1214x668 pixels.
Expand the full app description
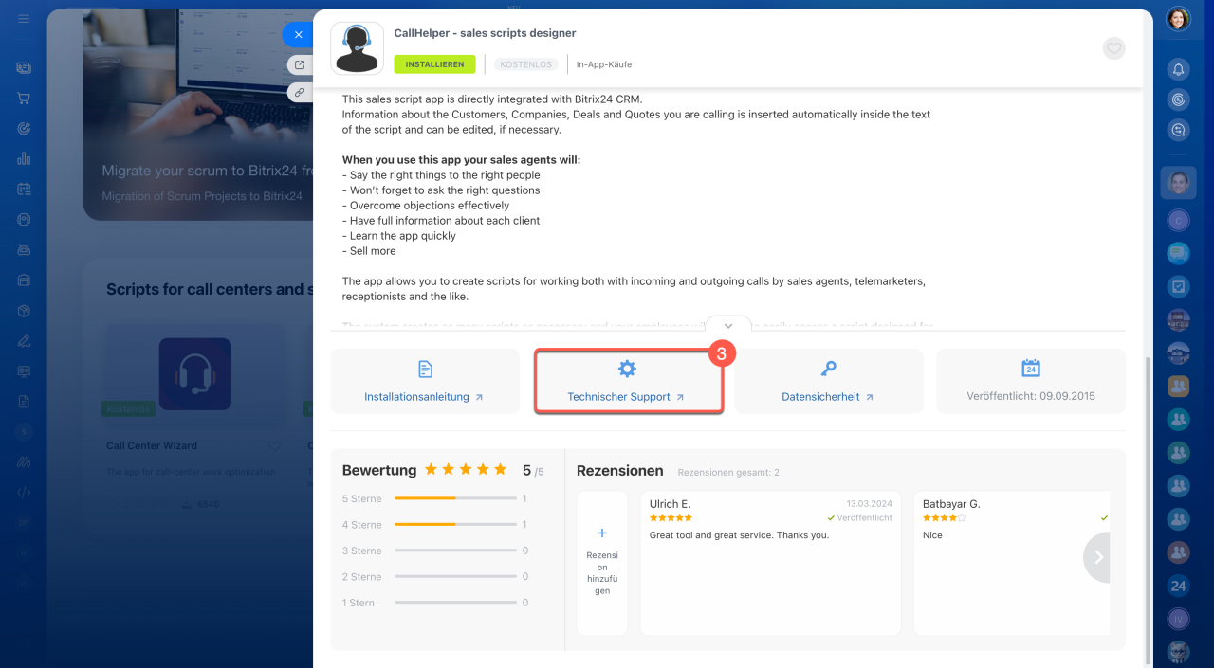click(727, 326)
